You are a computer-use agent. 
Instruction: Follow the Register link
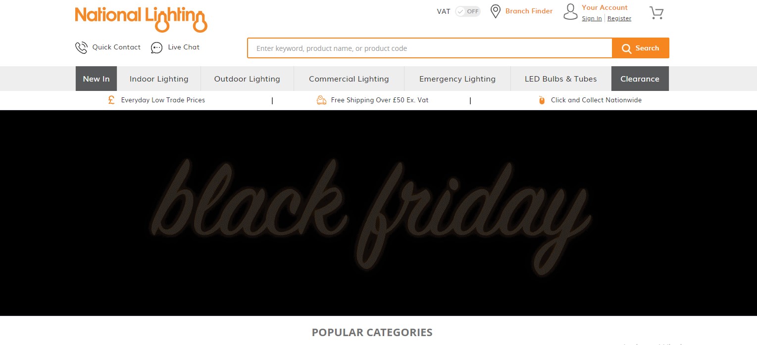click(x=619, y=19)
